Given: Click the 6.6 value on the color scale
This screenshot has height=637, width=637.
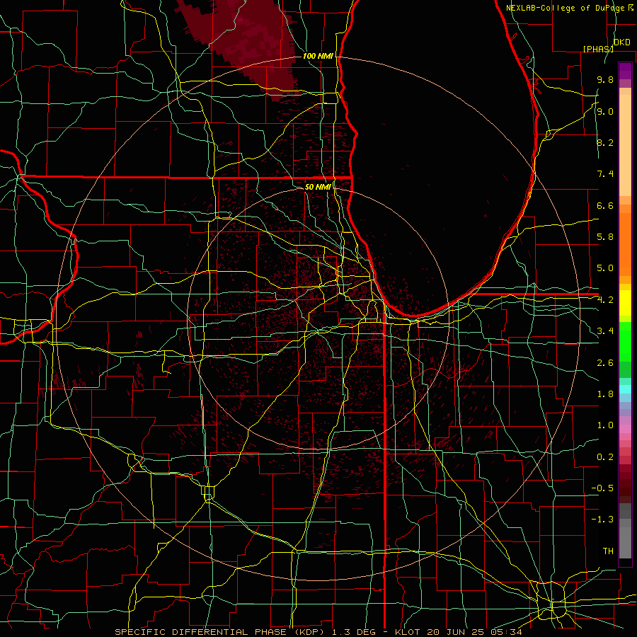Looking at the screenshot, I should [x=605, y=205].
